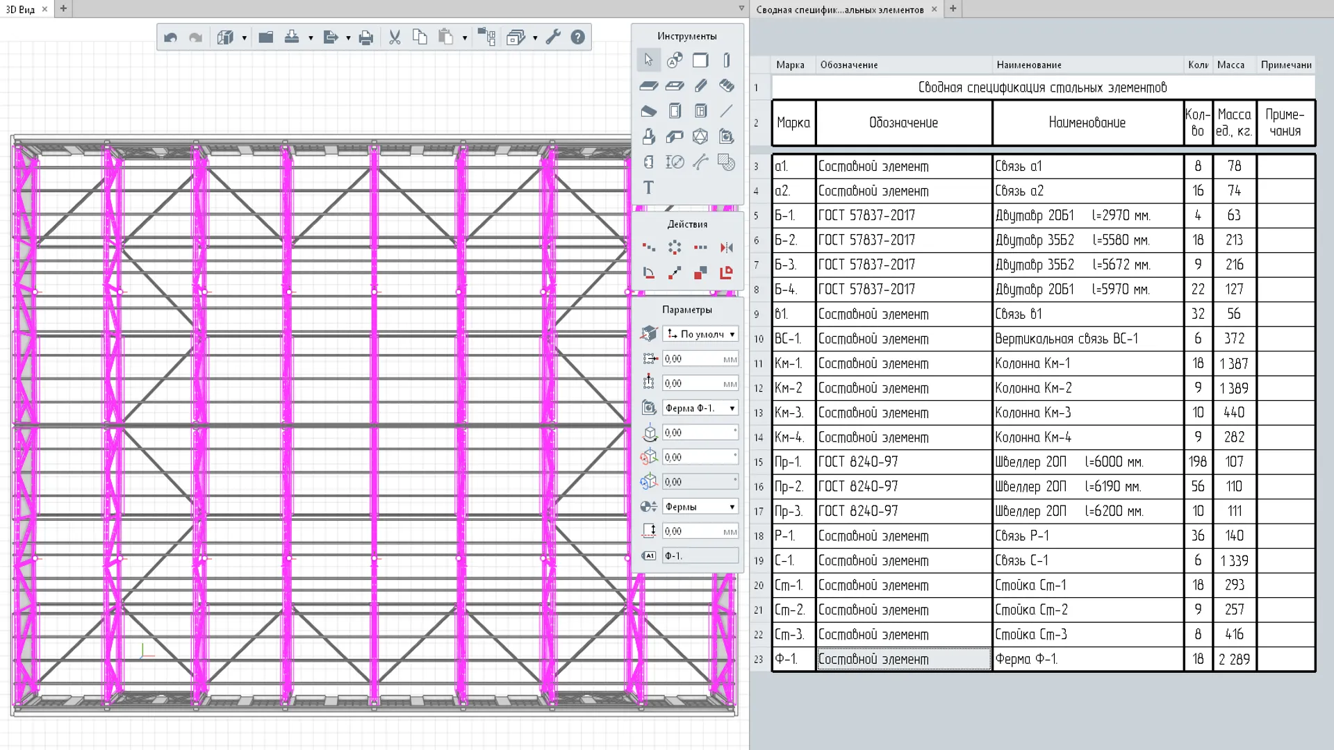The image size is (1334, 750).
Task: Pick the Wall tool icon
Action: (x=700, y=60)
